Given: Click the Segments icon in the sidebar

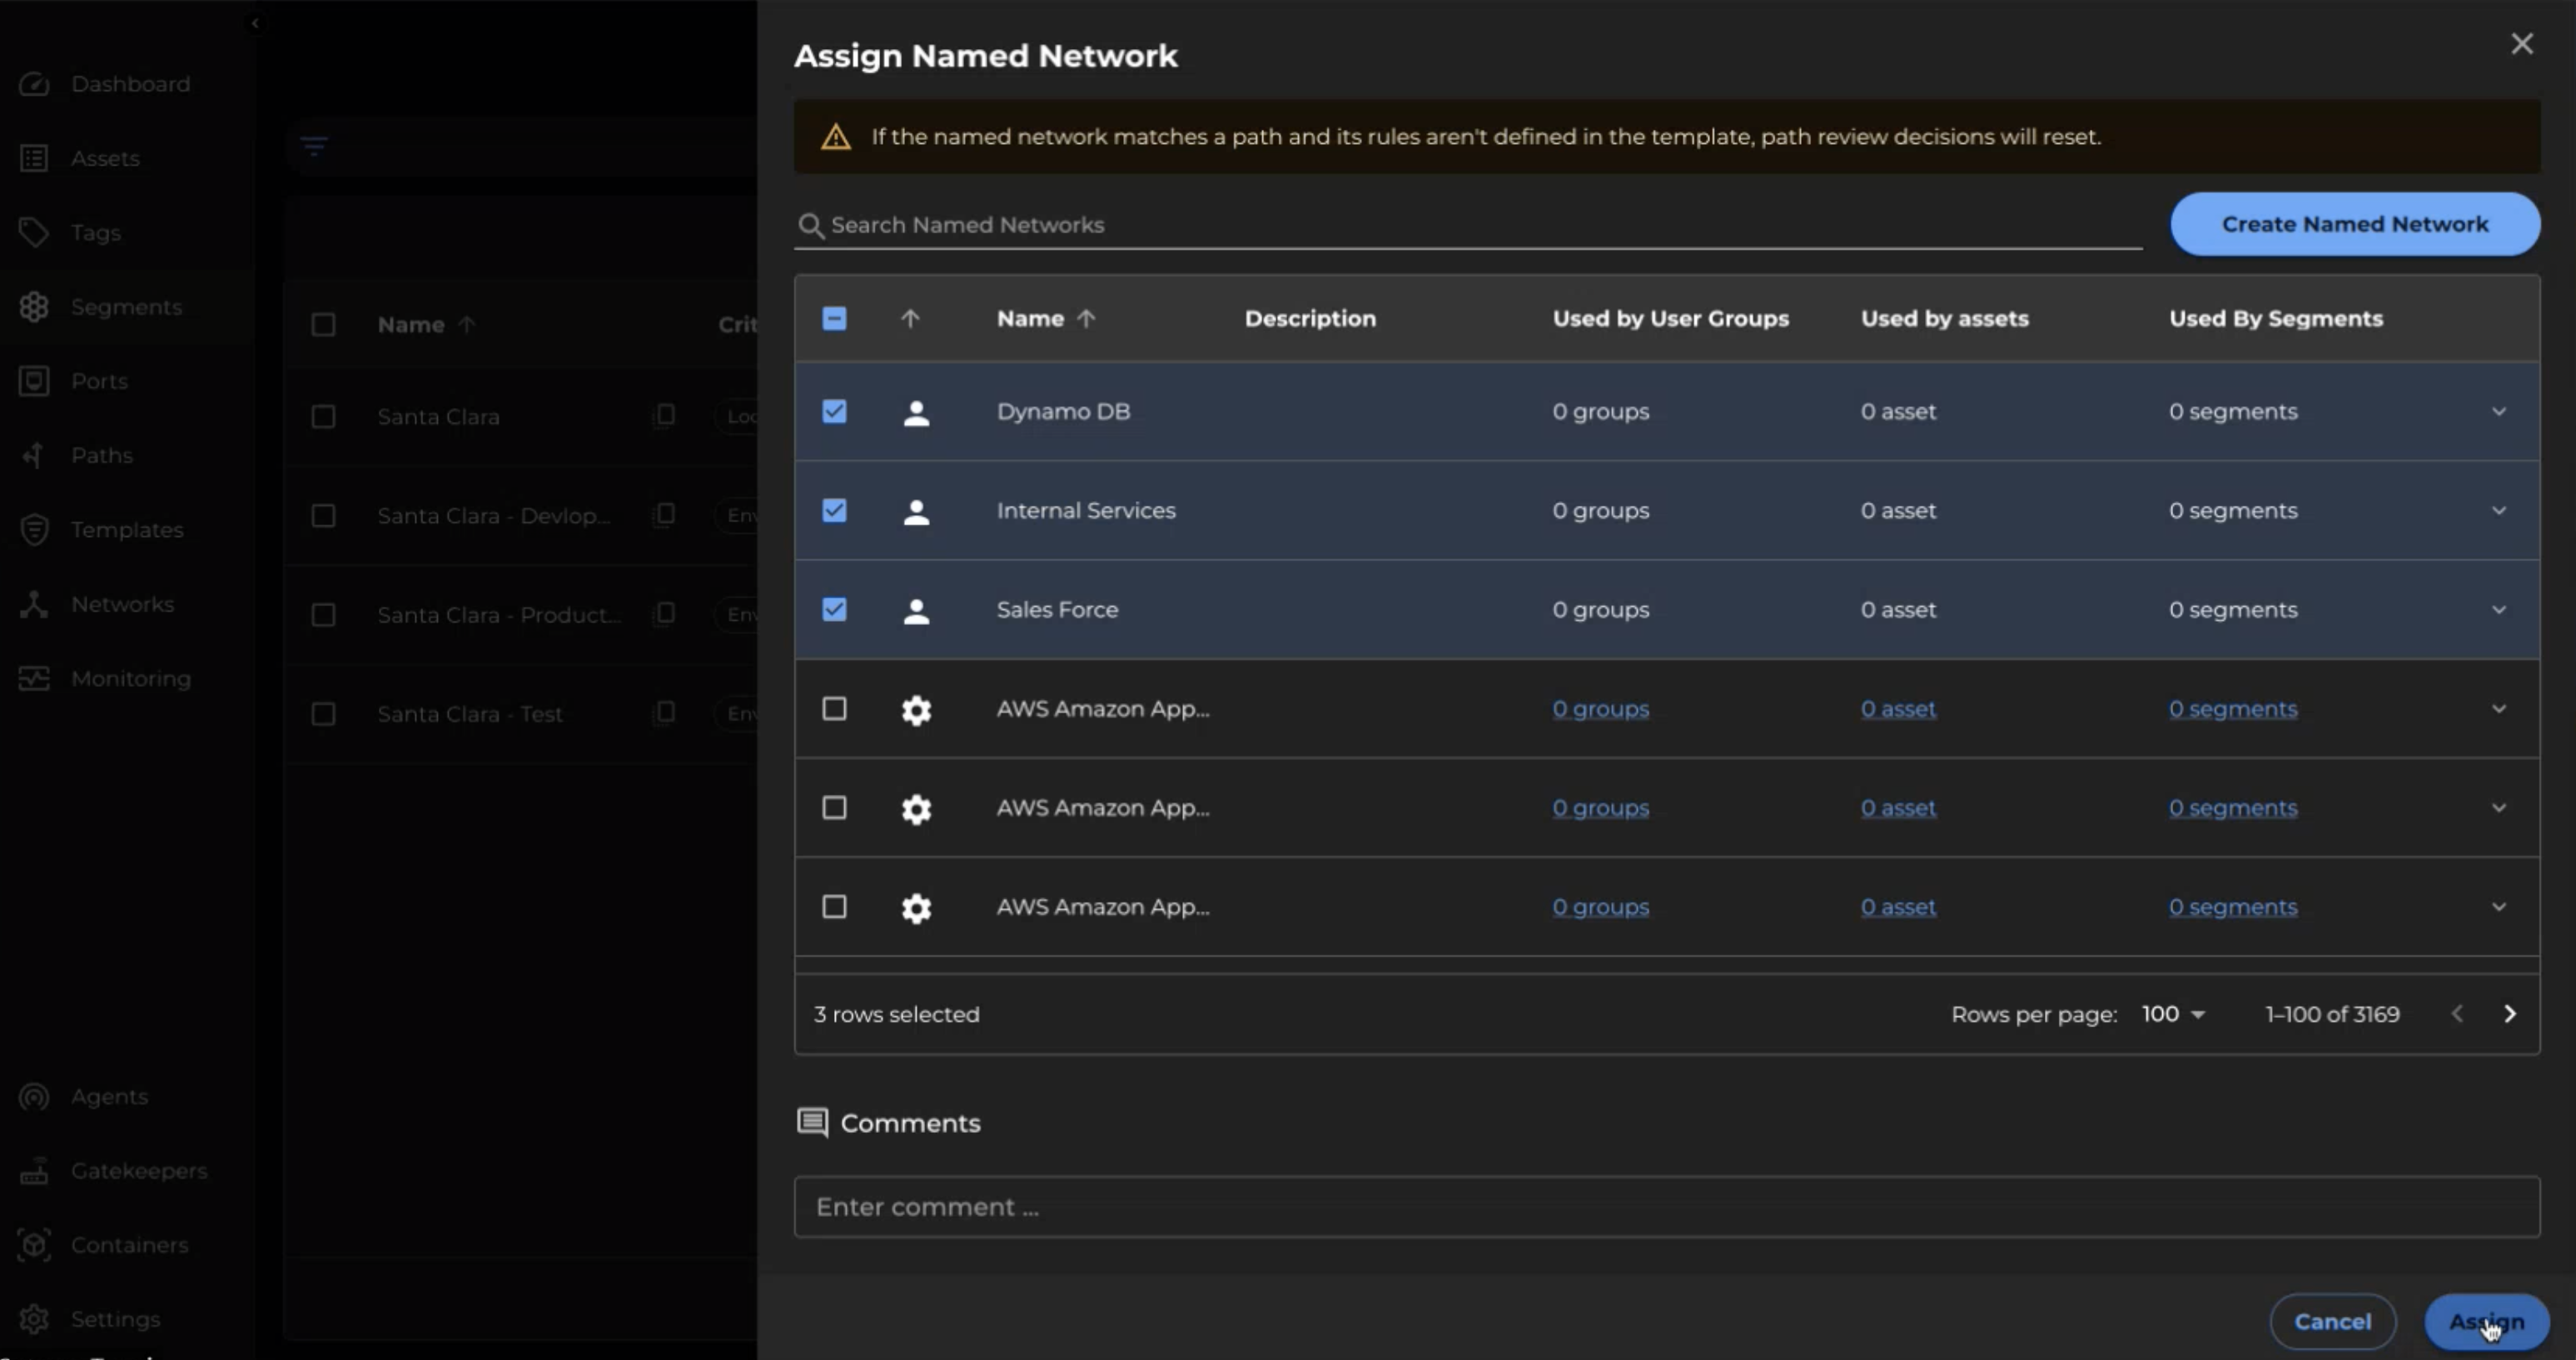Looking at the screenshot, I should point(35,307).
